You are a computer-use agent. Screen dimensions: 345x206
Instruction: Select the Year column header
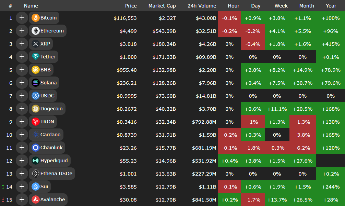[331, 6]
